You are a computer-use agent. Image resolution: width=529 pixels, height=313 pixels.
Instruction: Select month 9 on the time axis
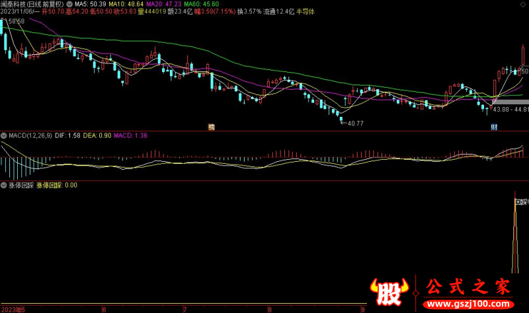click(x=362, y=309)
